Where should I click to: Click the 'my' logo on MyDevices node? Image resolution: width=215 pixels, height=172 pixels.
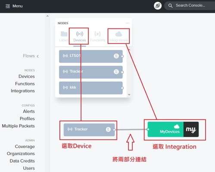point(191,129)
